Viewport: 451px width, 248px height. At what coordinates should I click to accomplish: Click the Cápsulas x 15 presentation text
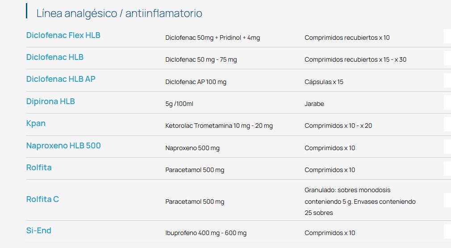point(324,82)
